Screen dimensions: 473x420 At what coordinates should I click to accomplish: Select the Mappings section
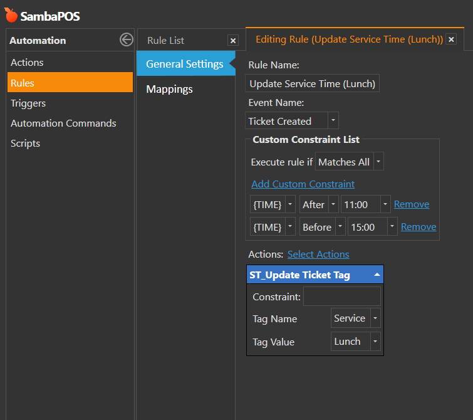[169, 89]
